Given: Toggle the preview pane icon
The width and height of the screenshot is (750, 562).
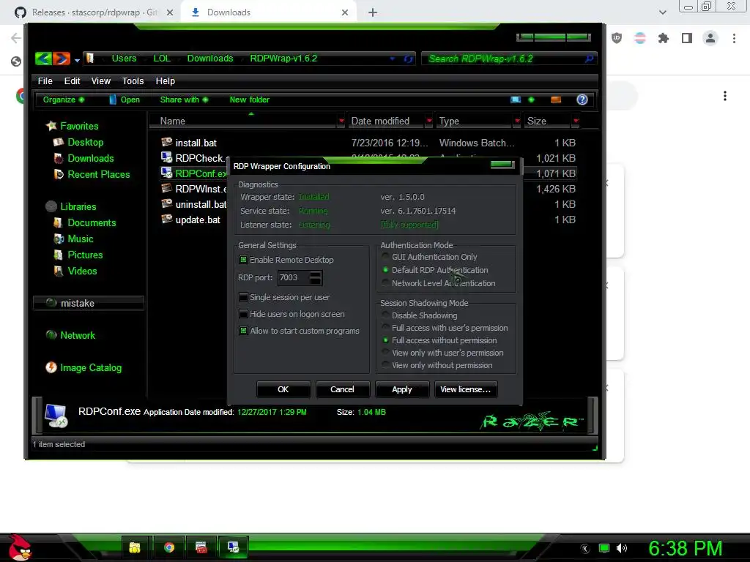Looking at the screenshot, I should pyautogui.click(x=555, y=100).
